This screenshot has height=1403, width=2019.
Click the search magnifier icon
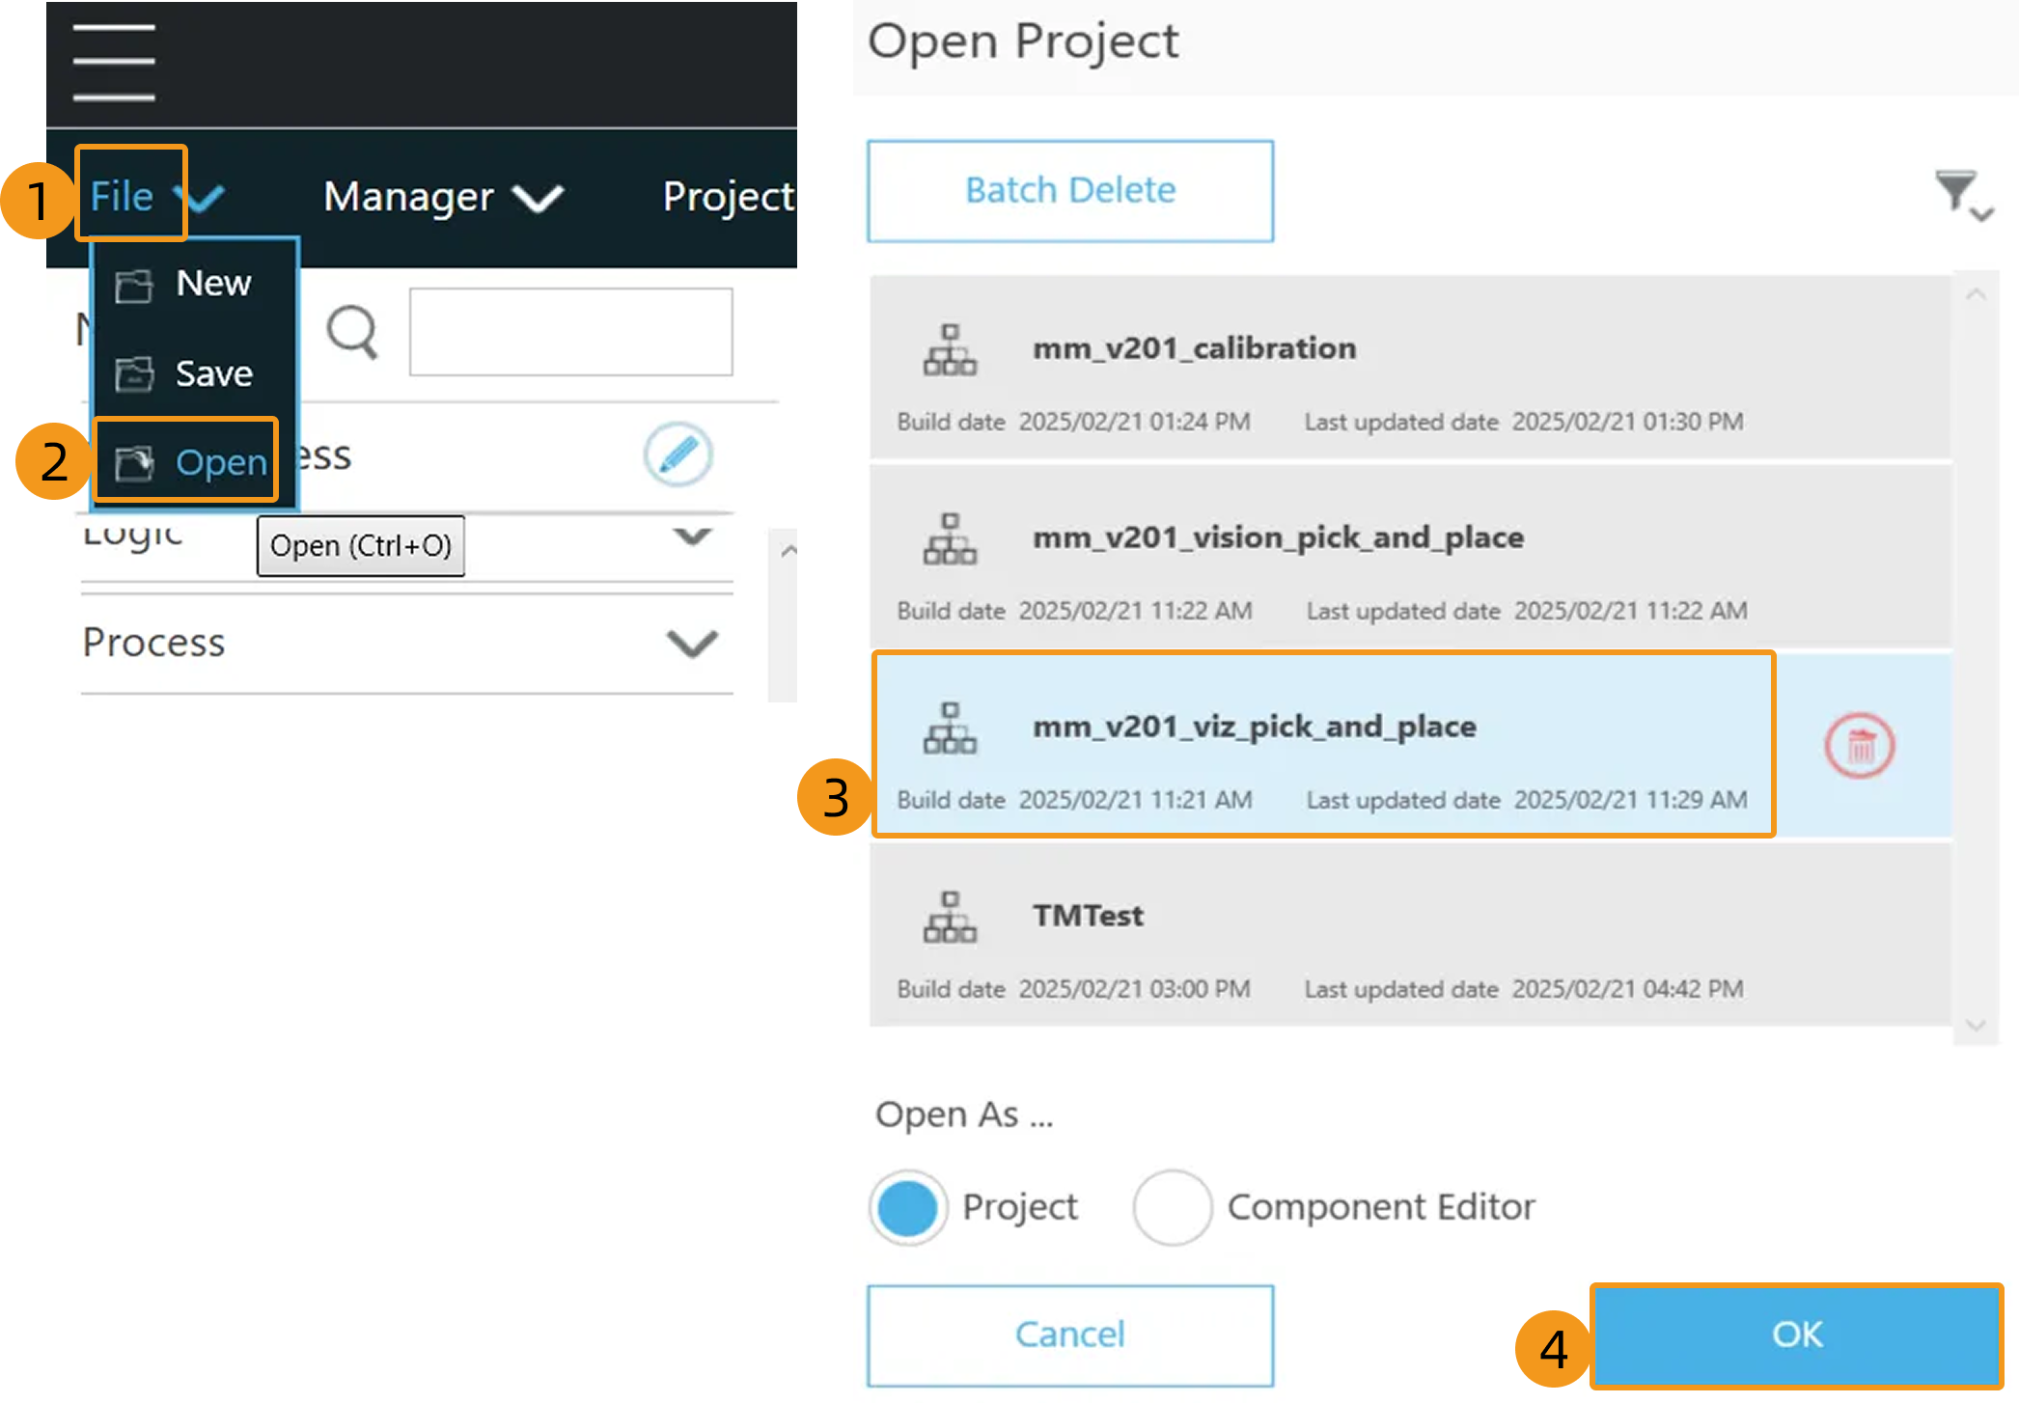[351, 333]
